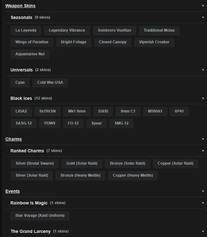207x237 pixels.
Task: Open the Events heading link
Action: click(13, 191)
